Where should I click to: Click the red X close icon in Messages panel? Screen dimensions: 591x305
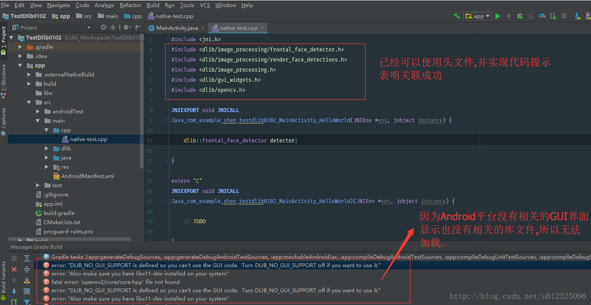(14, 269)
